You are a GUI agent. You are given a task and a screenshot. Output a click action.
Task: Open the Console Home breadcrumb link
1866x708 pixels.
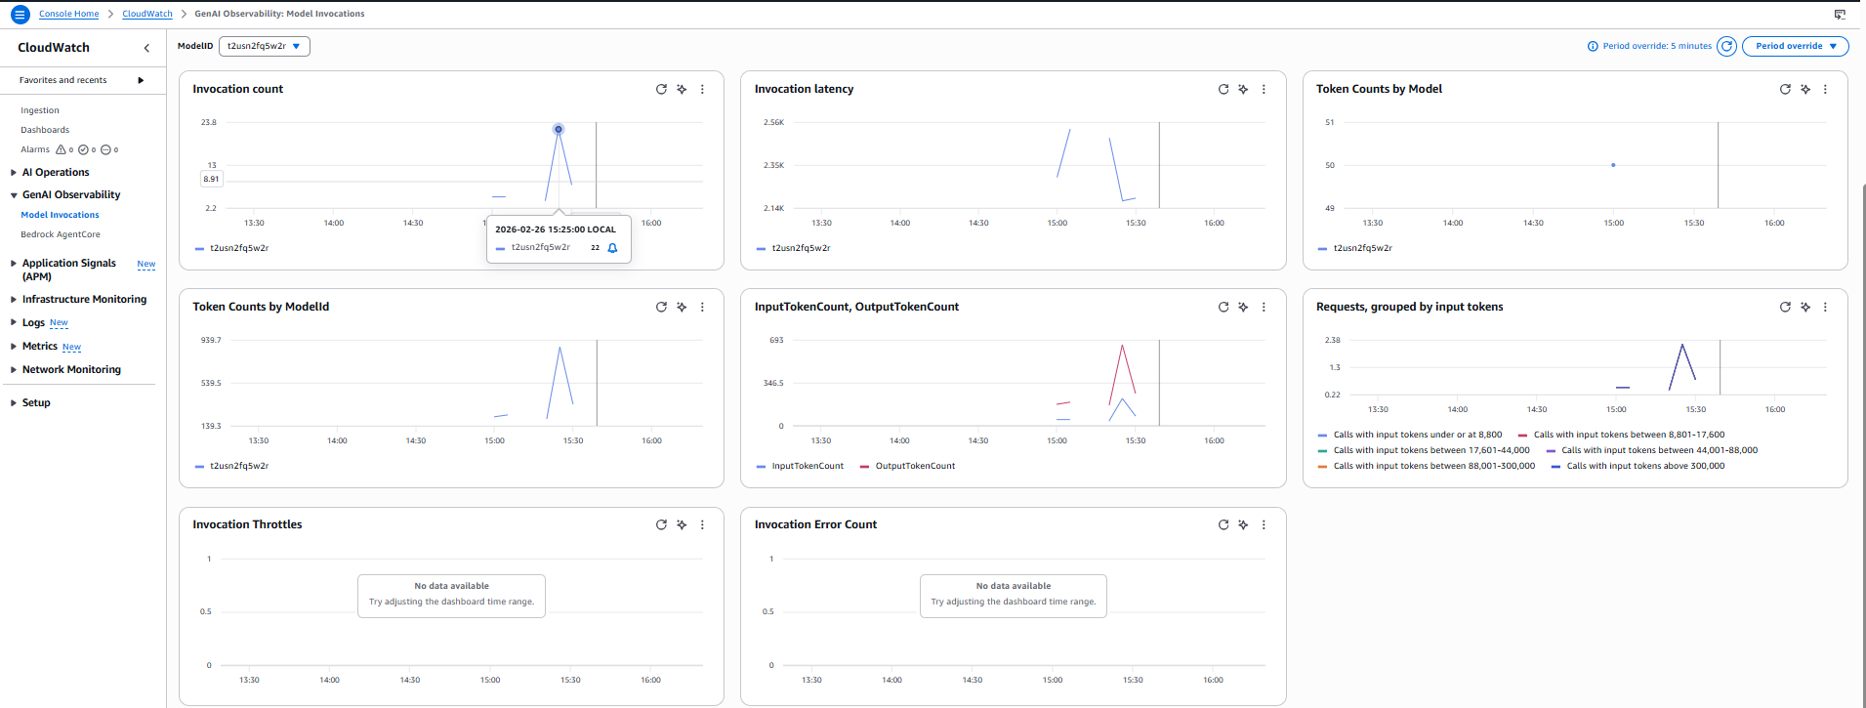click(68, 14)
